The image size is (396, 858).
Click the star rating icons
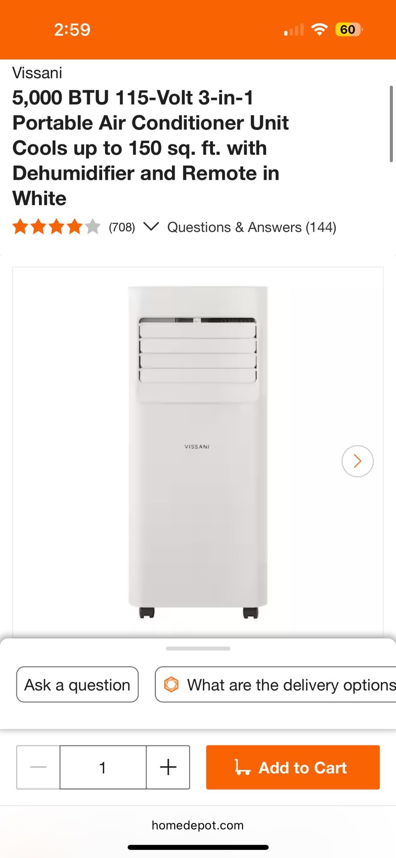point(56,227)
